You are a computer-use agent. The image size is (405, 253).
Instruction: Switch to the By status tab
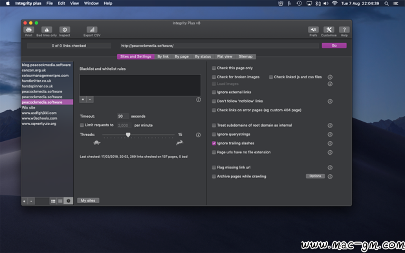pyautogui.click(x=202, y=56)
